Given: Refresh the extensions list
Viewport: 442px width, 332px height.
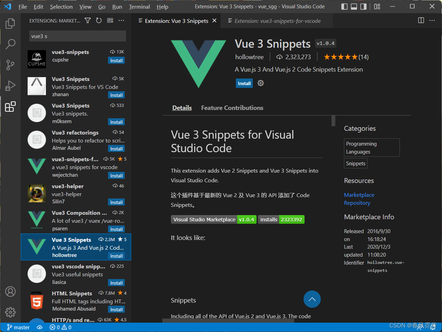Looking at the screenshot, I should coord(99,21).
